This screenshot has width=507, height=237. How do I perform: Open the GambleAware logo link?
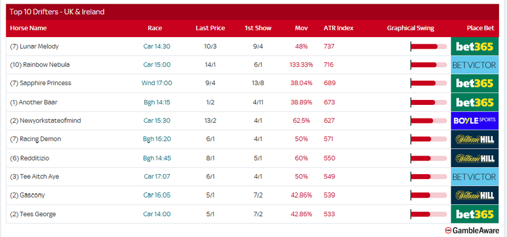pyautogui.click(x=472, y=230)
